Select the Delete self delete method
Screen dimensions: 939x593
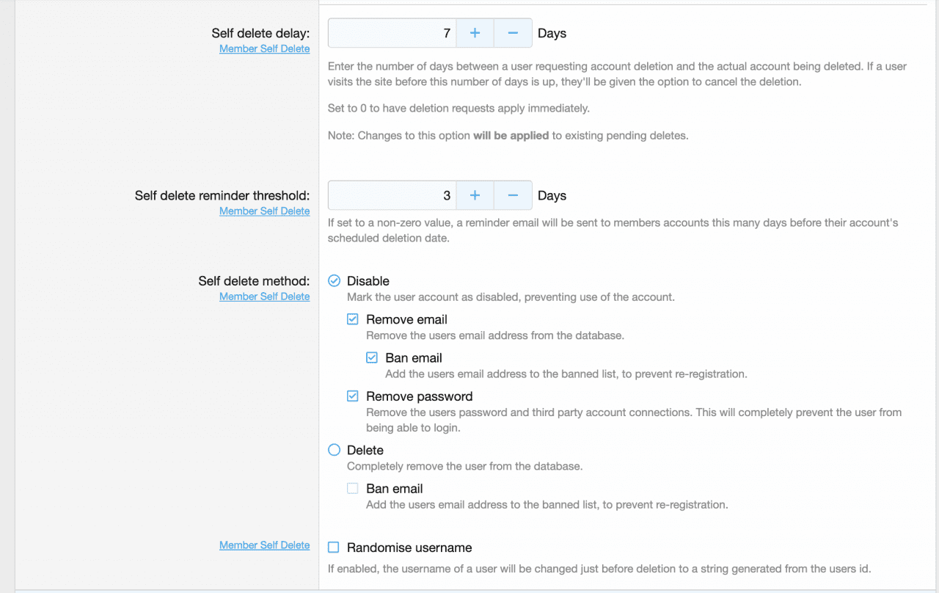[335, 450]
